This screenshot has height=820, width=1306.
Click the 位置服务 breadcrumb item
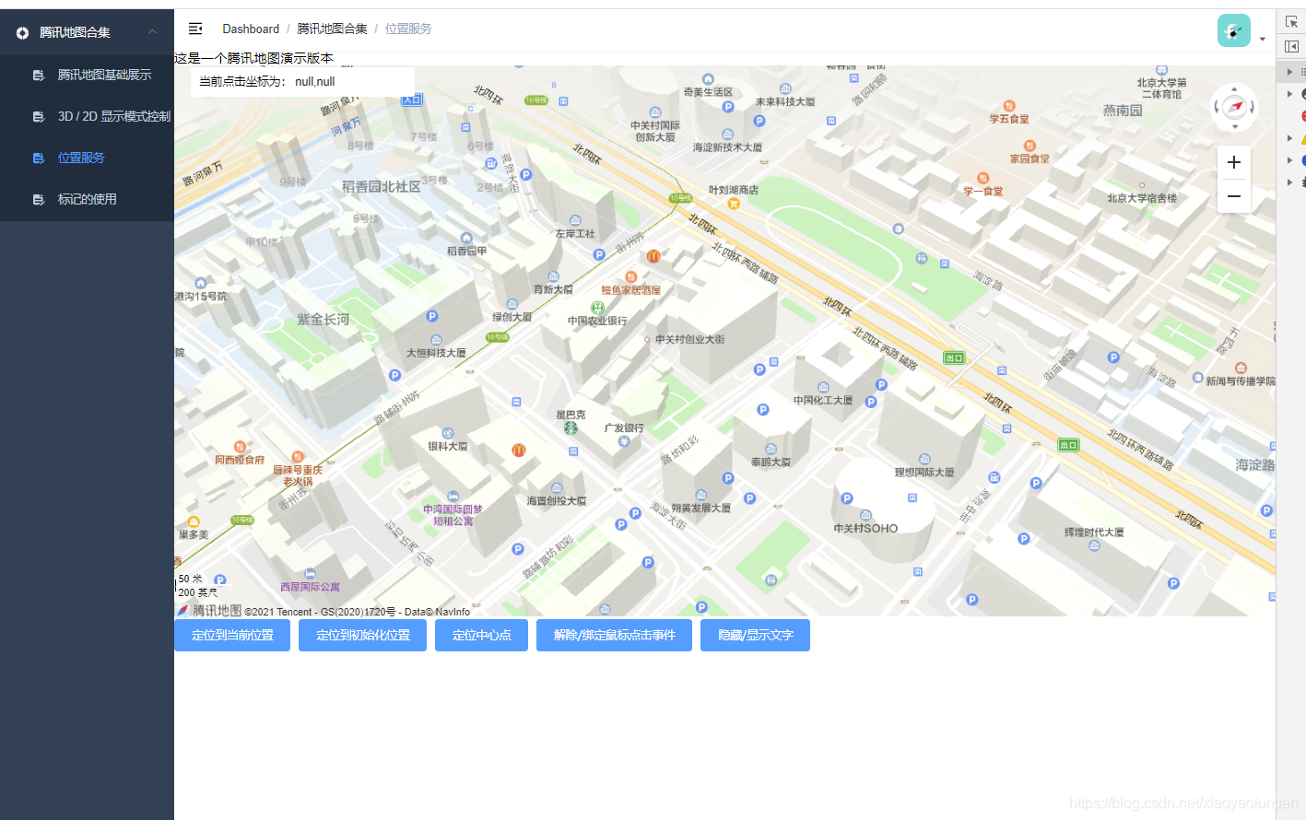[408, 29]
